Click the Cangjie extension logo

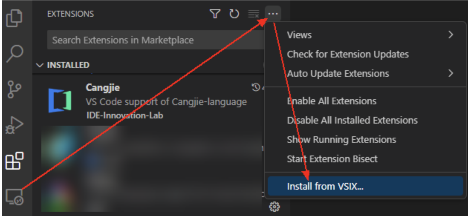60,101
